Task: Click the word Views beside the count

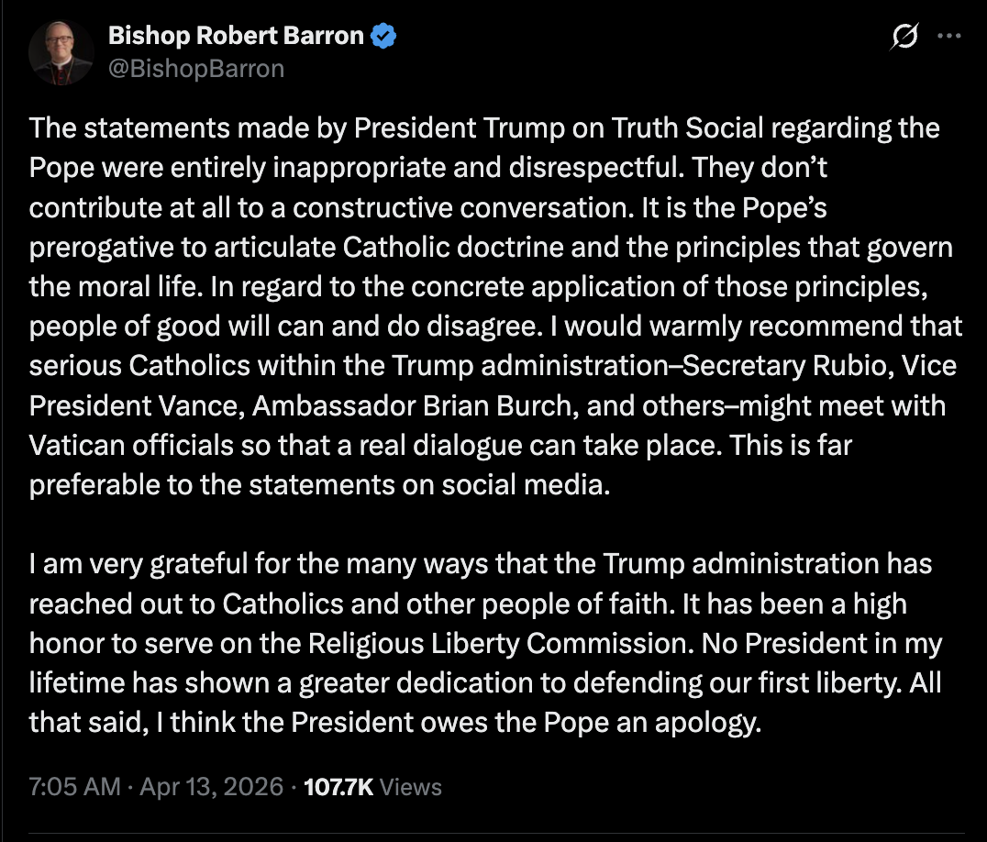Action: tap(410, 787)
